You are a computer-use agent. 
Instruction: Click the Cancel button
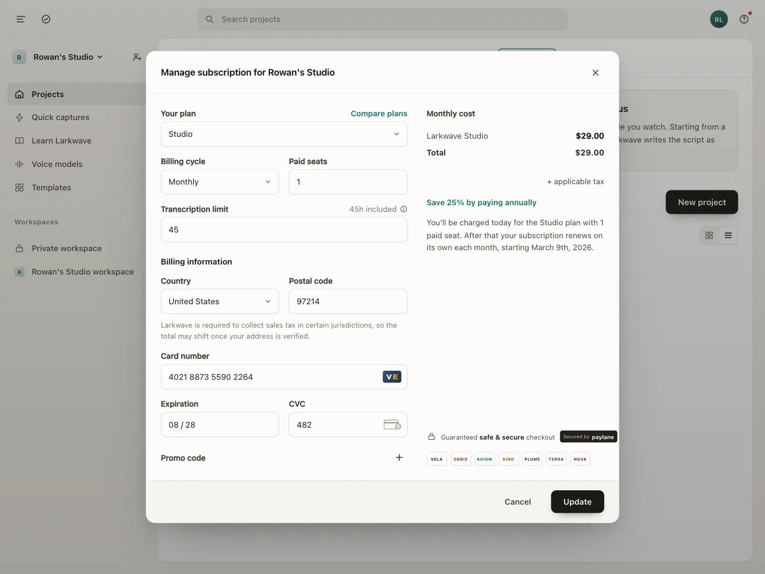(x=518, y=502)
